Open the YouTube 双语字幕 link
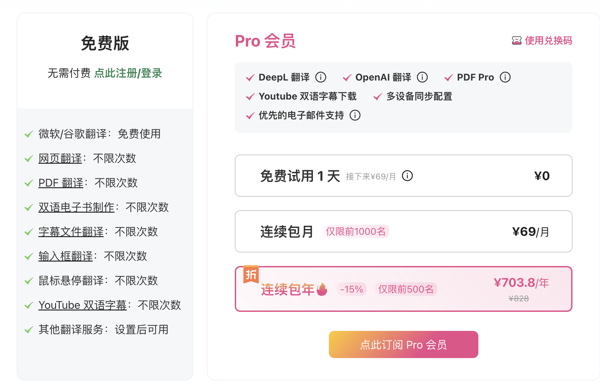600x390 pixels. point(82,305)
